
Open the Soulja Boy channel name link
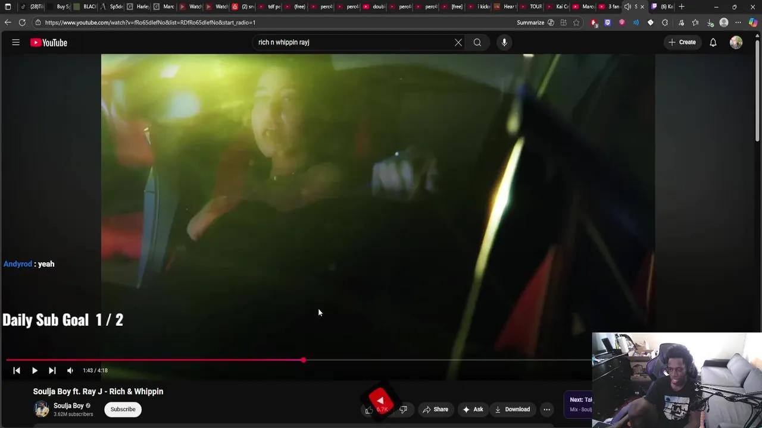(x=68, y=405)
